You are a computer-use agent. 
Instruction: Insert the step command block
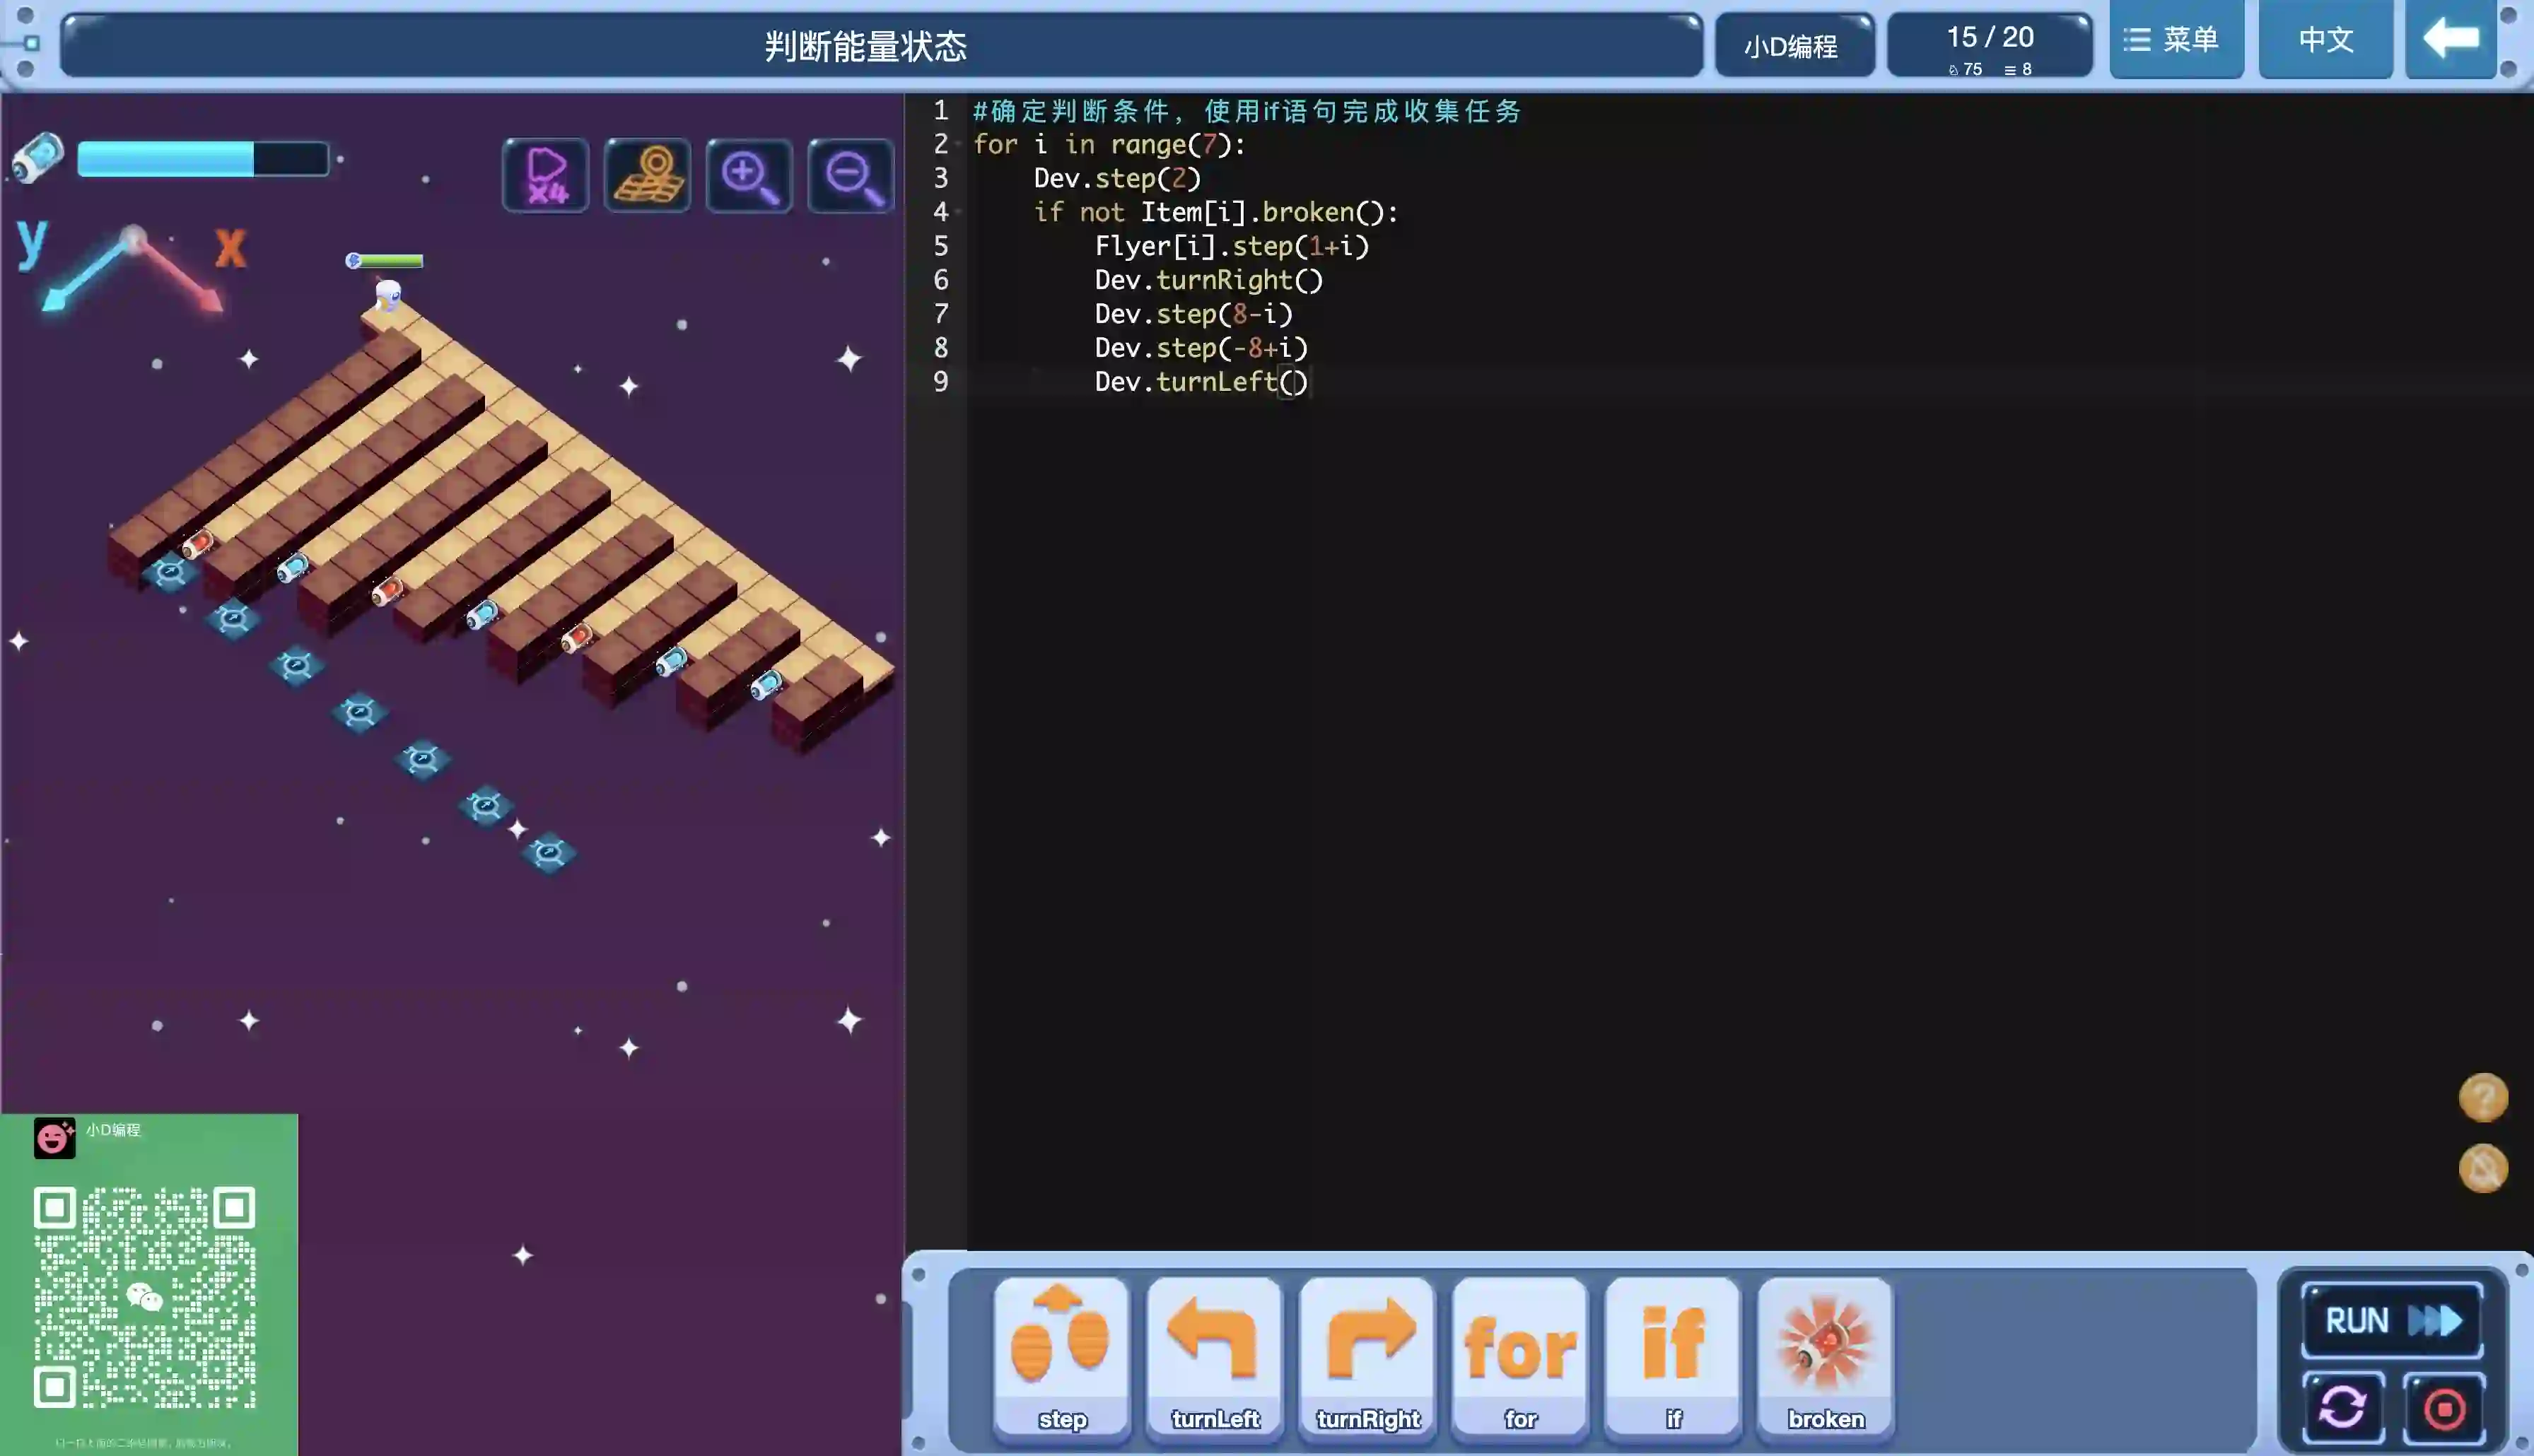point(1062,1356)
